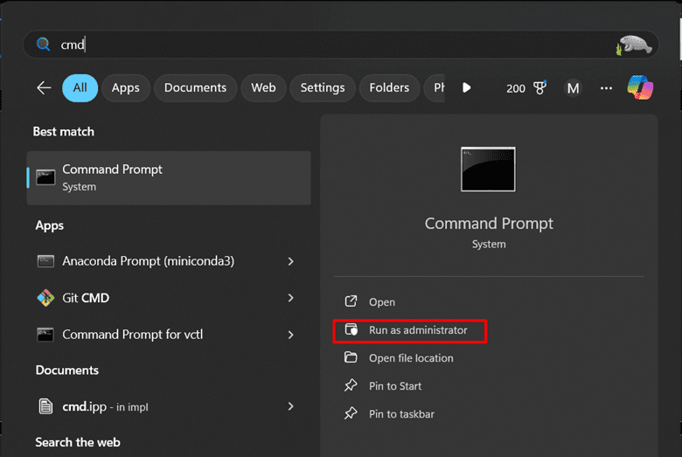Click the Pin to taskbar pin icon
Screen dimensions: 682x457
(x=351, y=413)
